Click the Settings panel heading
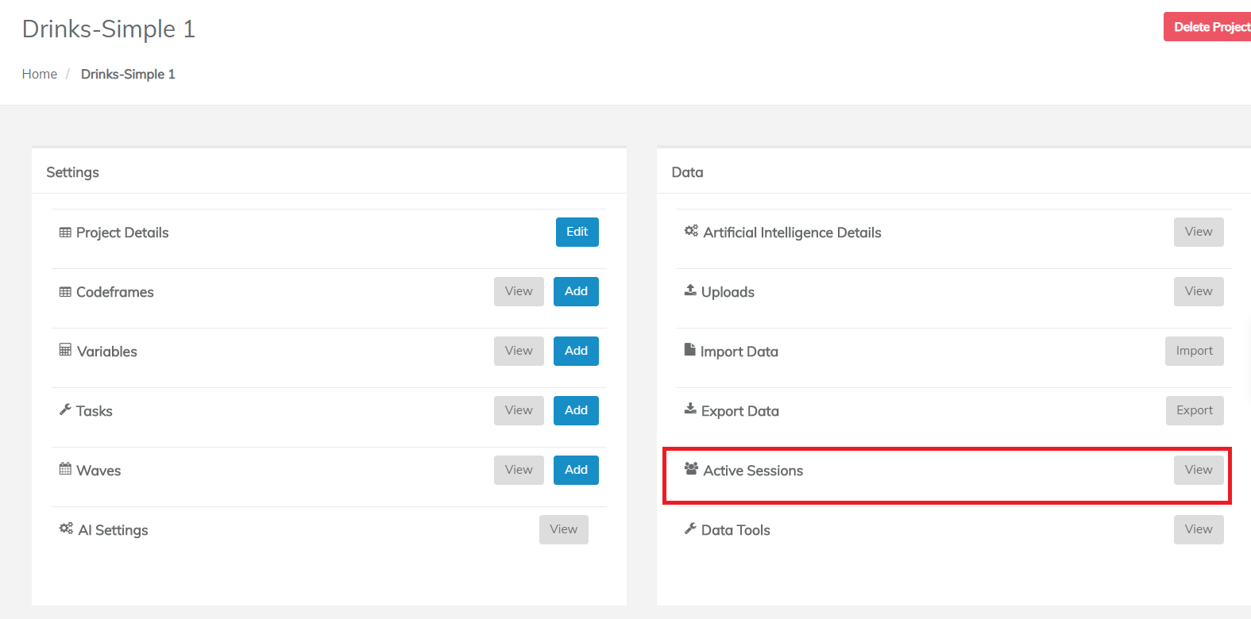Viewport: 1251px width, 619px height. pos(73,172)
